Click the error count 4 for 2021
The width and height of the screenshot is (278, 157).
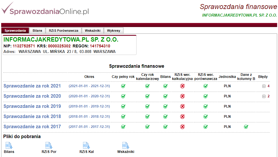[268, 86]
